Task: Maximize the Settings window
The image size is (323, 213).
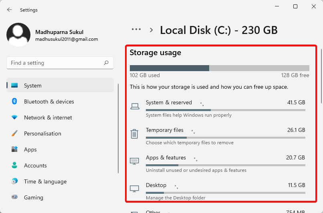Action: pyautogui.click(x=295, y=6)
